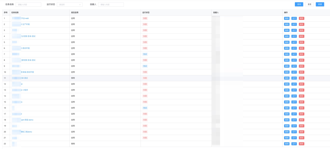Screen dimensions: 330x149
Task: Open the 模板工程demo task link in row 20
Action: point(26,132)
